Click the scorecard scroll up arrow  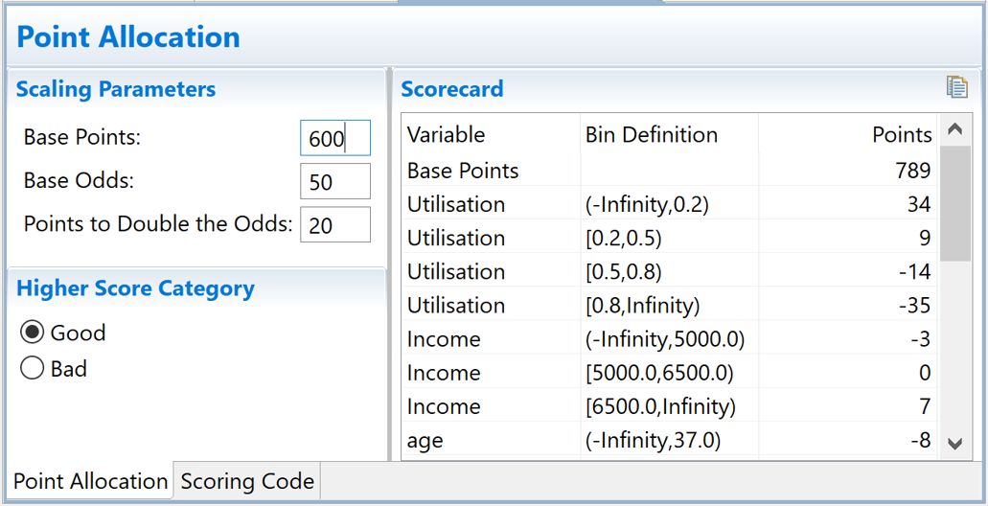point(955,129)
